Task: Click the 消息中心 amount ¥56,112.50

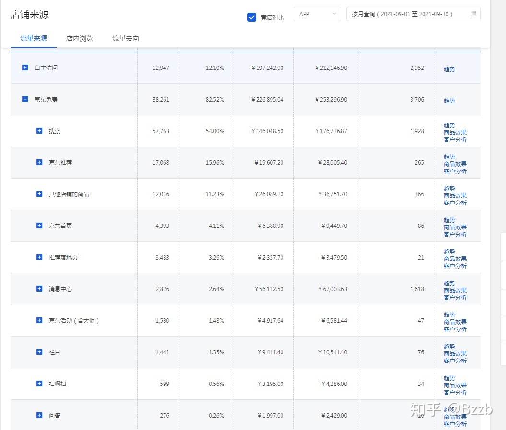Action: [269, 289]
